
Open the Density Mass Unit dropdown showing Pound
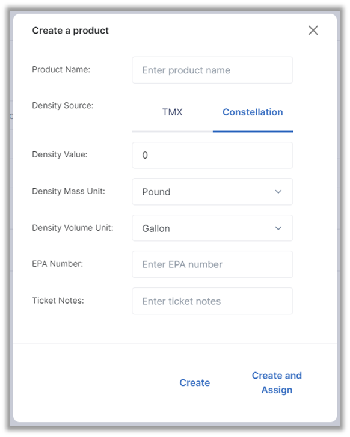[x=212, y=192]
